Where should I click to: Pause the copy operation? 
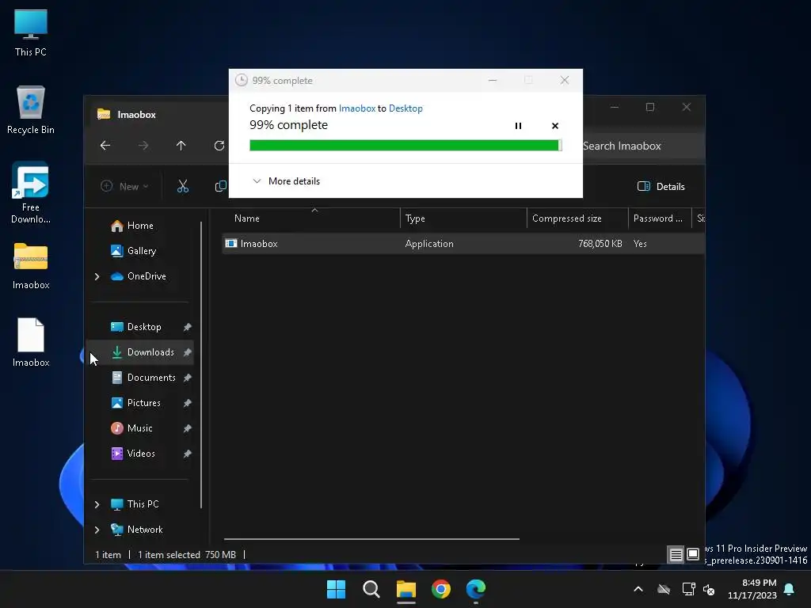518,126
